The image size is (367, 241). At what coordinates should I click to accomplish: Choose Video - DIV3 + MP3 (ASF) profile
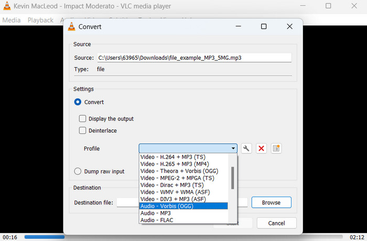pyautogui.click(x=183, y=199)
